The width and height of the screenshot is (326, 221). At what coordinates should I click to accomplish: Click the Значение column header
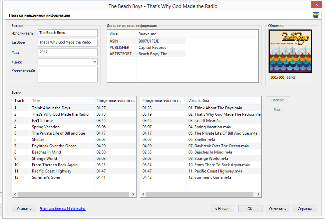tap(161, 34)
